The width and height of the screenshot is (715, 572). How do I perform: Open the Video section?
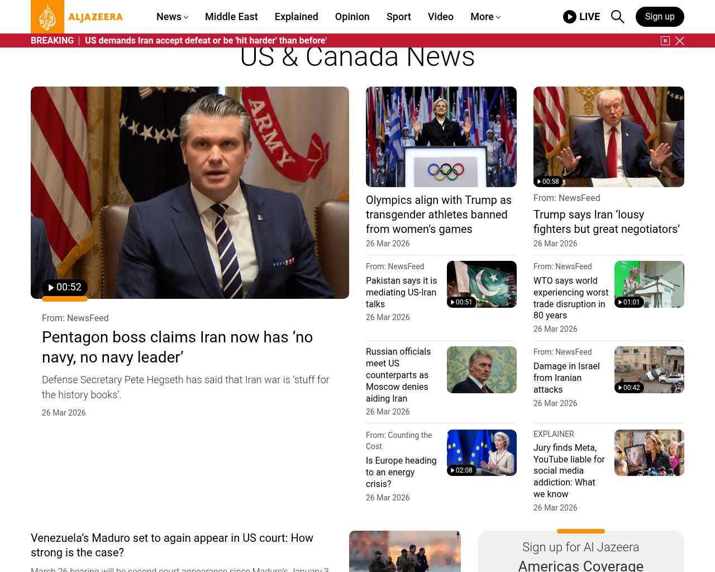(x=441, y=17)
